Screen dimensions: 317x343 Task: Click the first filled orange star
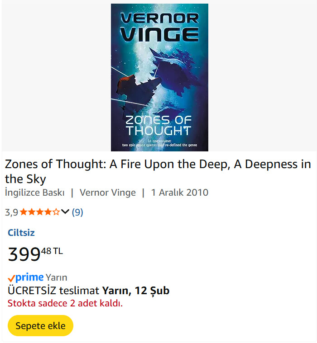(24, 211)
